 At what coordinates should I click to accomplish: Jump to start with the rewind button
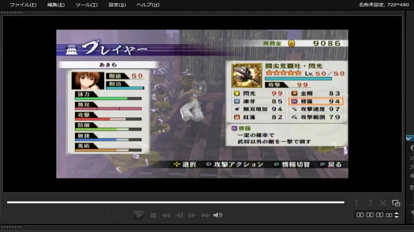pyautogui.click(x=166, y=215)
